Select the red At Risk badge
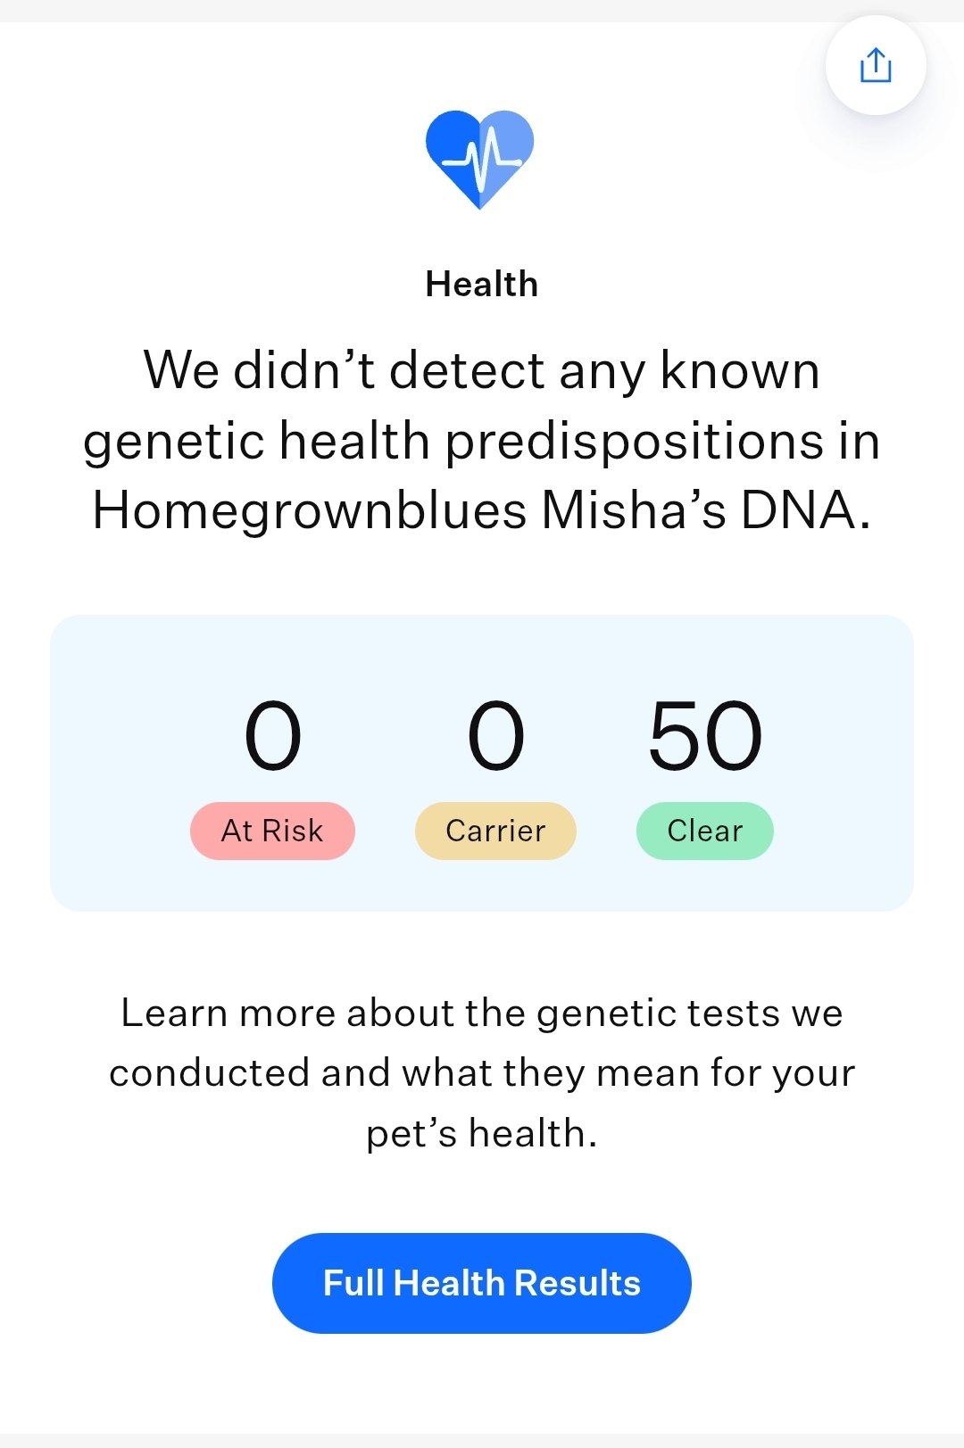964x1448 pixels. tap(272, 831)
